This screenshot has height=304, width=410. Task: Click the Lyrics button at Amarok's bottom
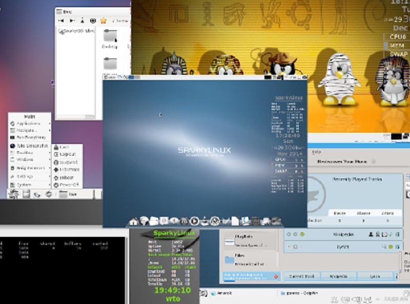tap(375, 276)
